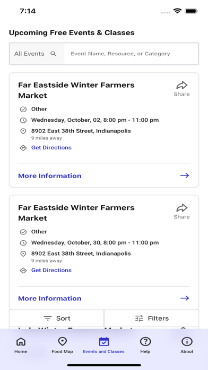Focus the Event Name, Resource, or Category field
The image size is (208, 370).
click(x=131, y=54)
